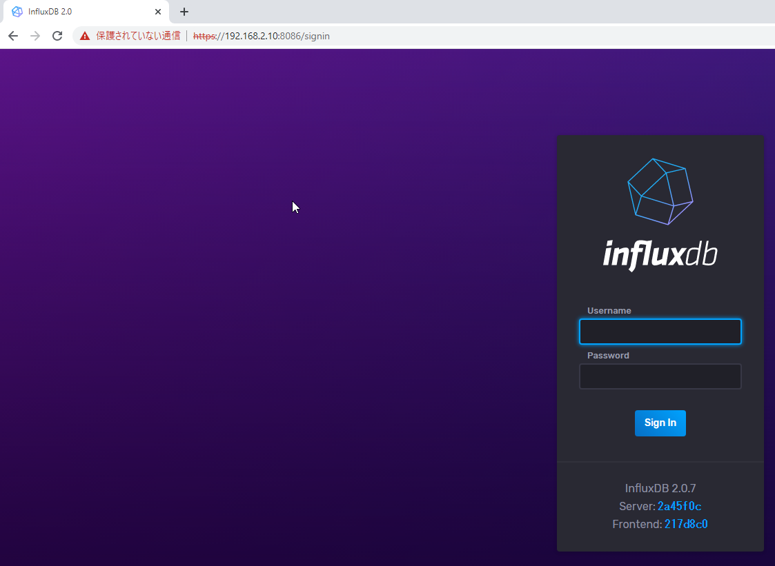Click the 保護されていない通信 security label
Image resolution: width=775 pixels, height=566 pixels.
(x=138, y=36)
